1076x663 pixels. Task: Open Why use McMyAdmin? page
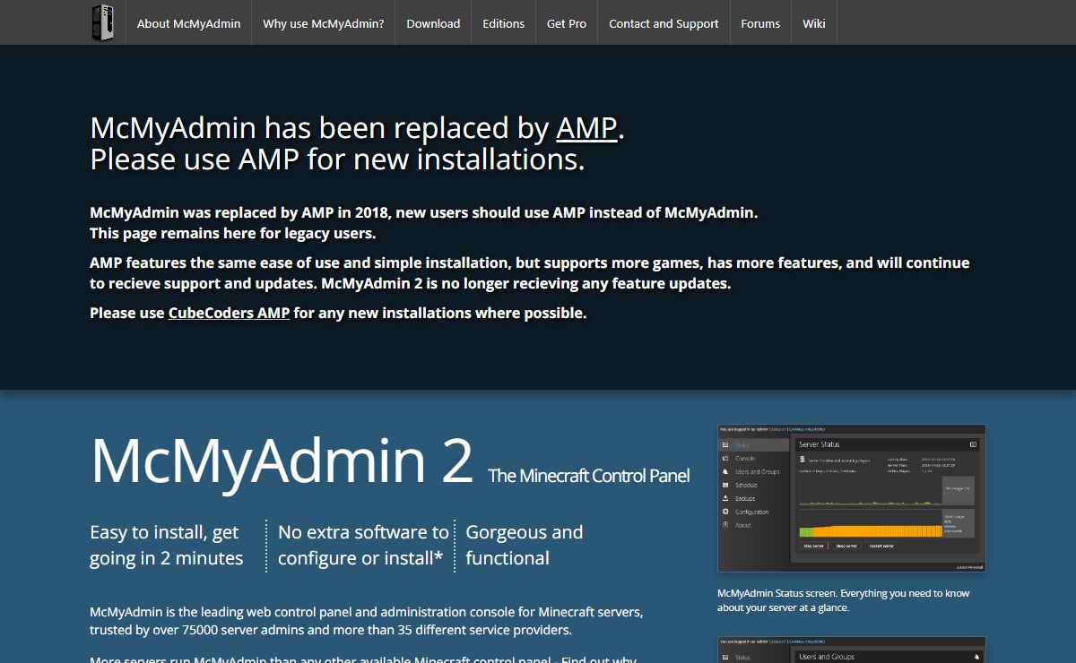click(x=323, y=23)
